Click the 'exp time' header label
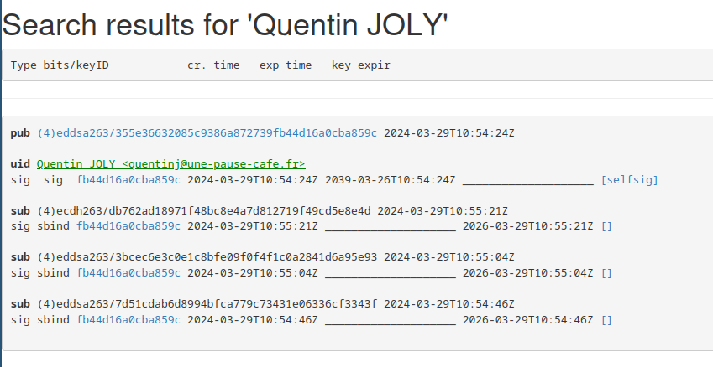713x367 pixels. (x=286, y=65)
